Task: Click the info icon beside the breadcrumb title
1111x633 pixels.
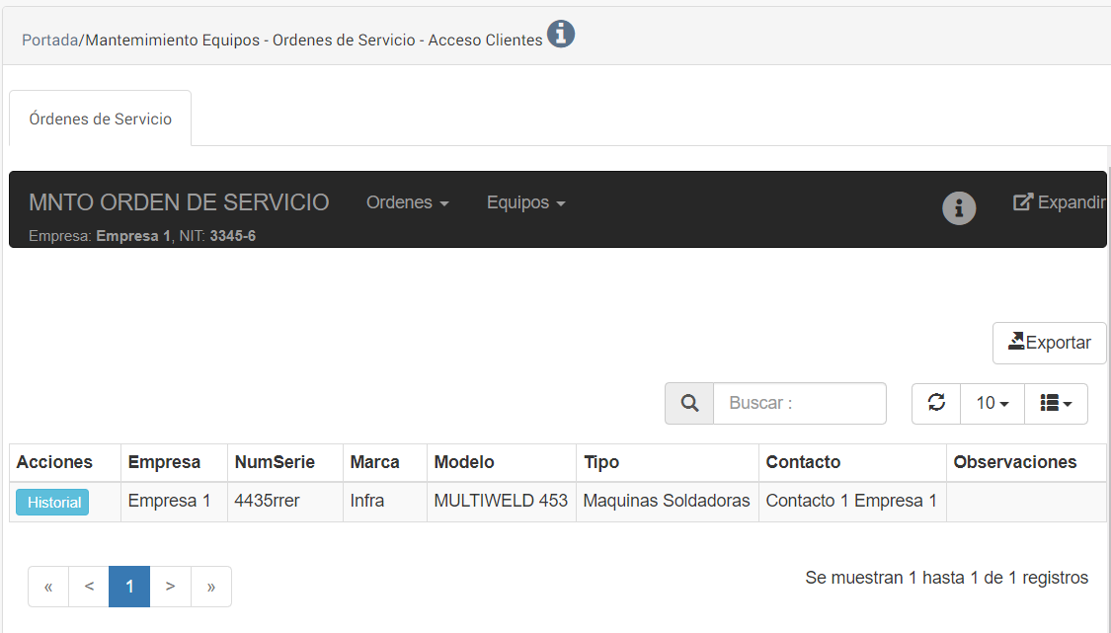Action: (x=561, y=35)
